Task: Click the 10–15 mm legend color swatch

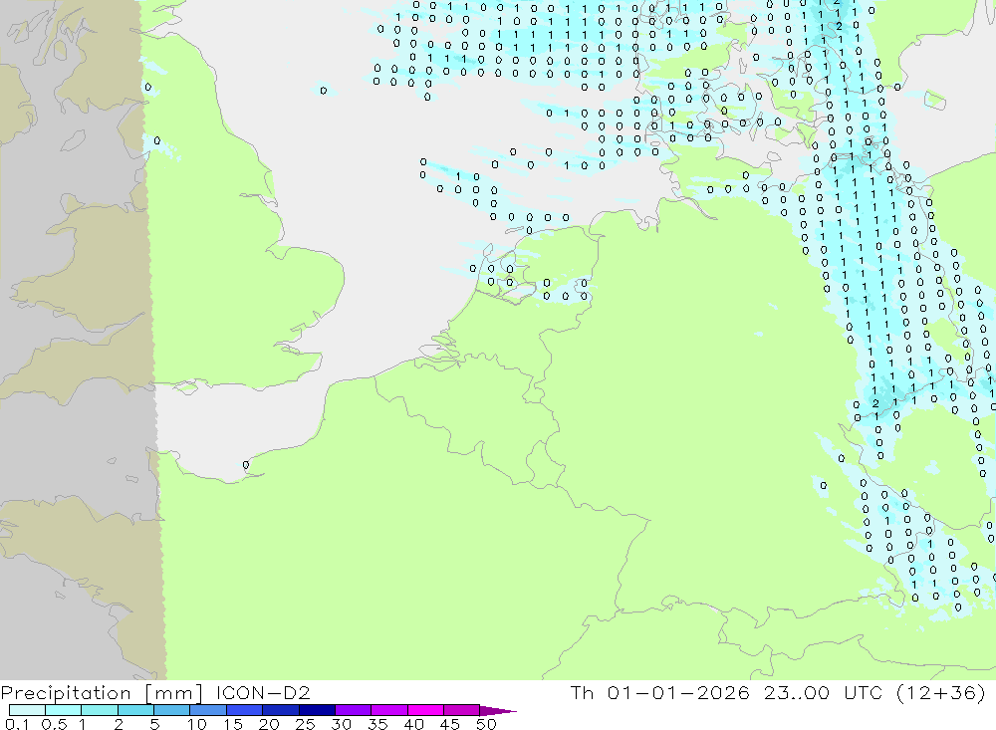Action: click(208, 710)
